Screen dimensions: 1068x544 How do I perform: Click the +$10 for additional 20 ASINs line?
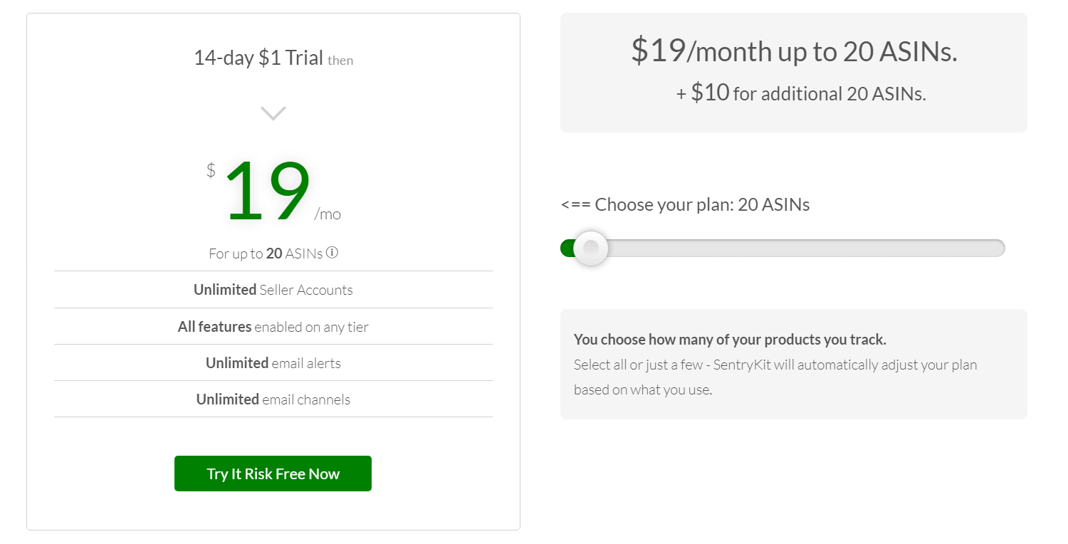[x=800, y=93]
